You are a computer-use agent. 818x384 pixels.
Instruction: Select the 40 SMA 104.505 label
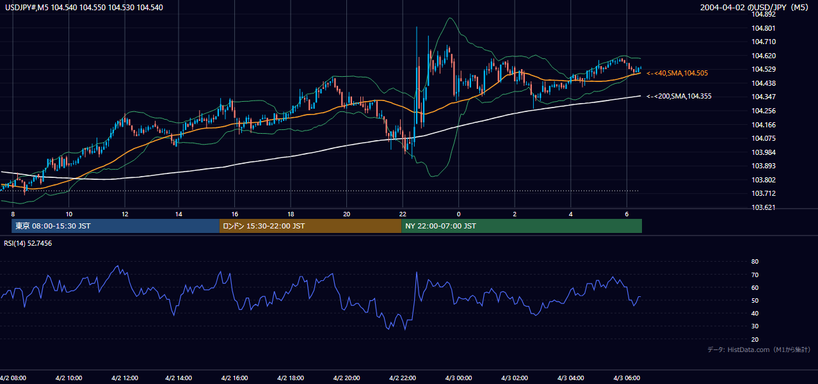click(677, 74)
